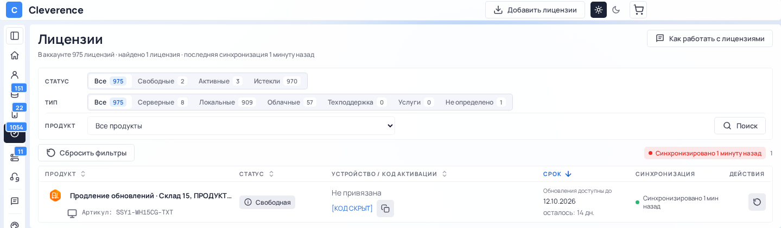Click the date 12.10.2026
The width and height of the screenshot is (781, 228).
pyautogui.click(x=559, y=201)
